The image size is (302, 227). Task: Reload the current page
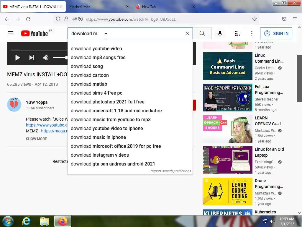pos(28,19)
